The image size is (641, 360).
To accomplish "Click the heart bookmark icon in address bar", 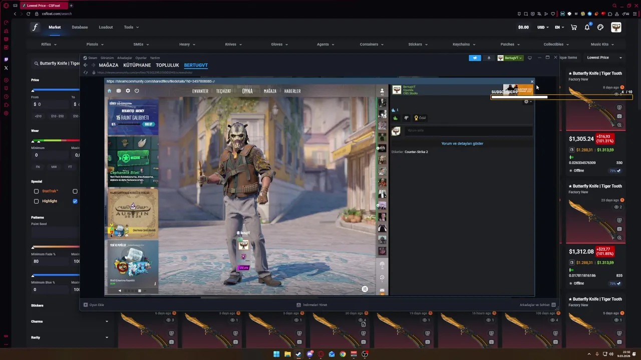I will click(553, 14).
